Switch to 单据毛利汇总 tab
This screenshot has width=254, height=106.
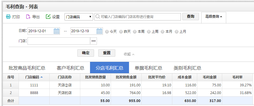(149, 68)
